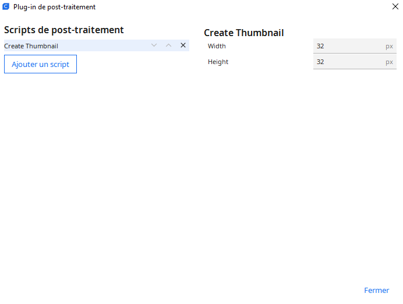The width and height of the screenshot is (403, 304).
Task: Click the px unit in Width field
Action: point(389,46)
